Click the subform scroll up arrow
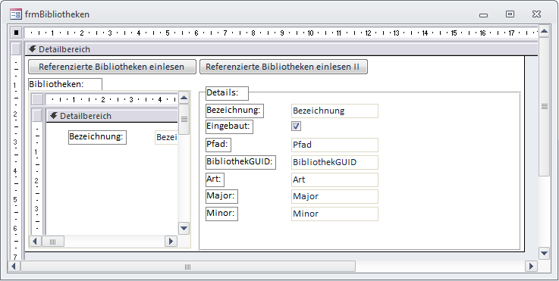The width and height of the screenshot is (559, 281). [184, 97]
